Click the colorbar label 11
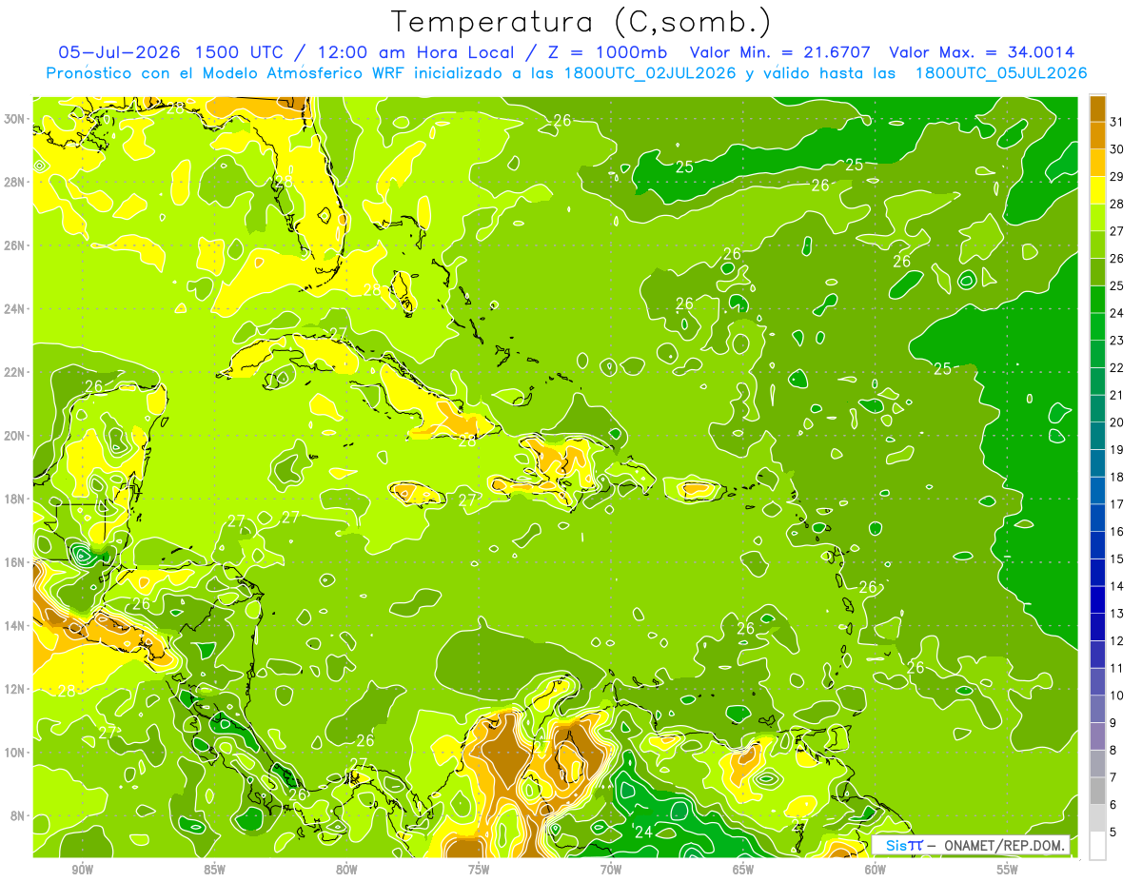 1116,669
